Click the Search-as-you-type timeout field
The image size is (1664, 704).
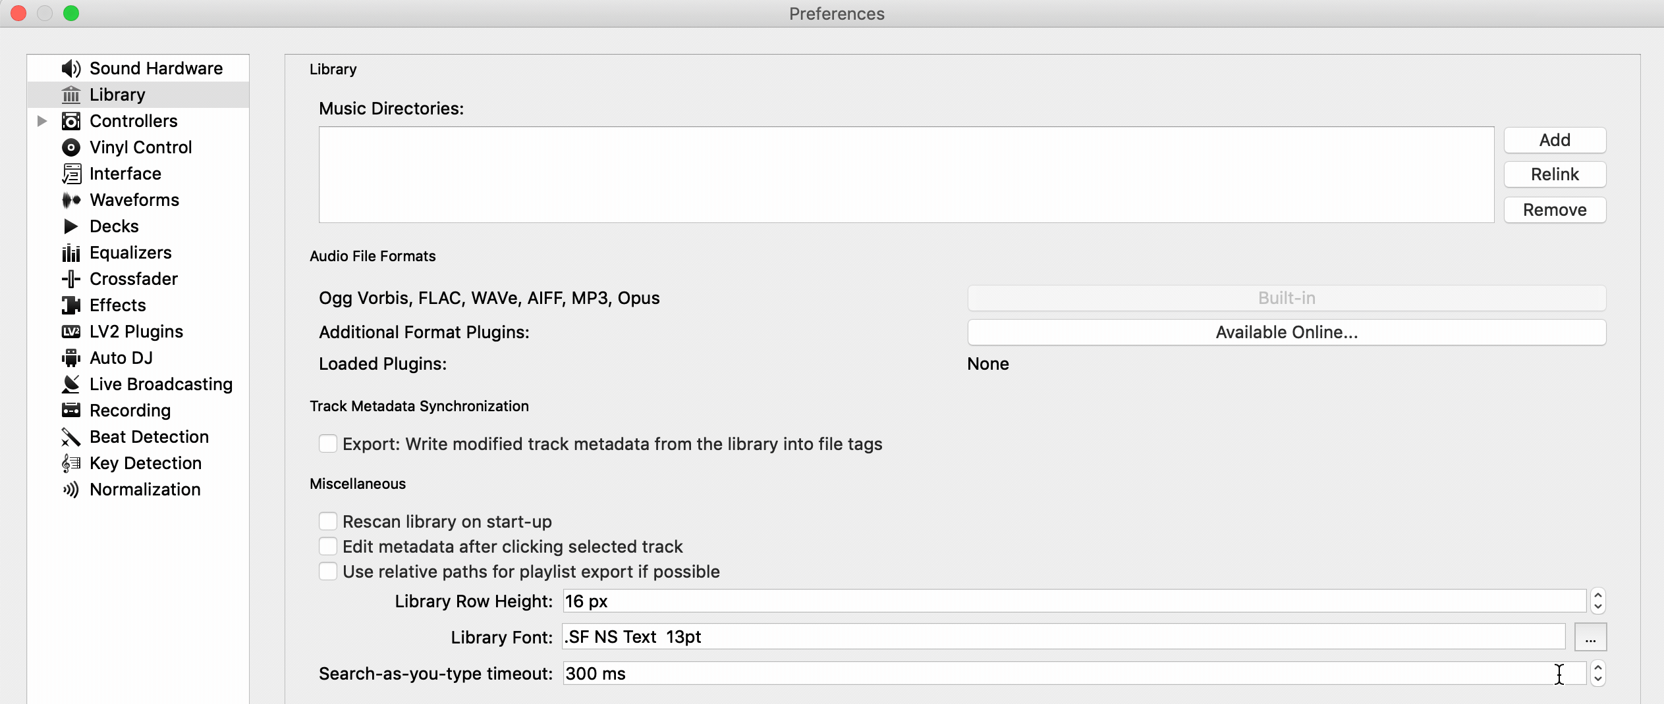[x=1074, y=673]
